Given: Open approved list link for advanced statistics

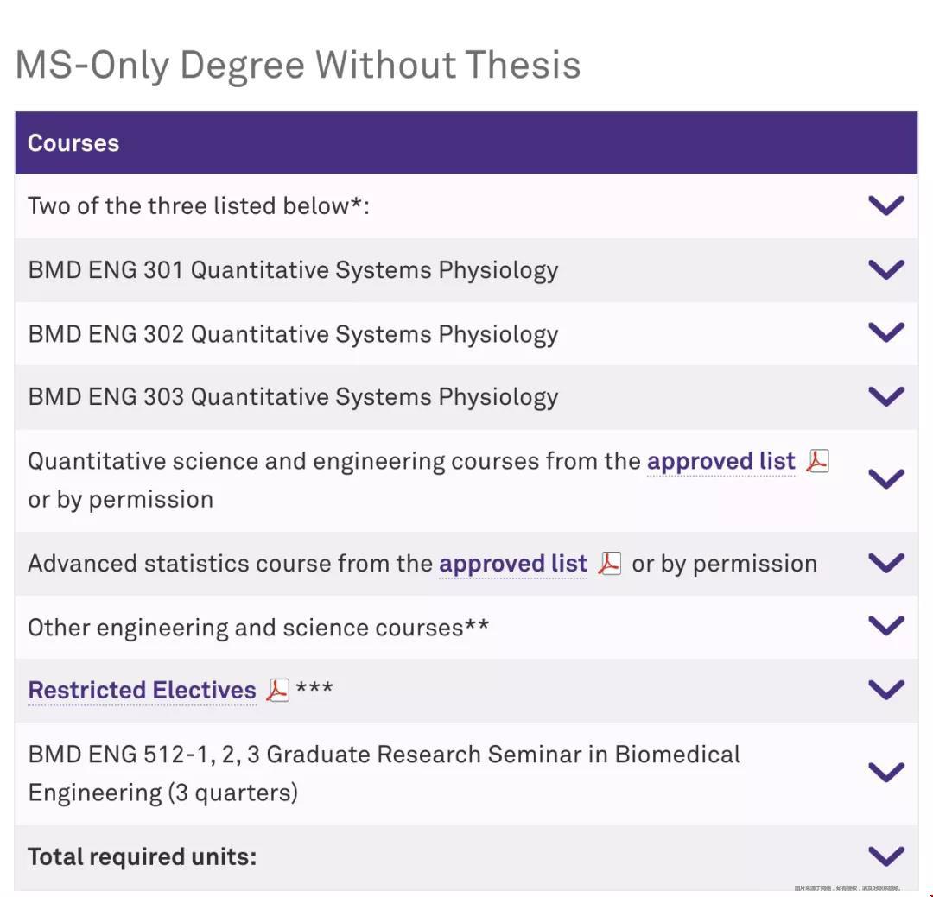Looking at the screenshot, I should coord(513,564).
